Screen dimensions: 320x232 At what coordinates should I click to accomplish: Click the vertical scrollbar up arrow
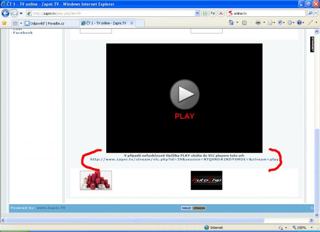pos(317,32)
